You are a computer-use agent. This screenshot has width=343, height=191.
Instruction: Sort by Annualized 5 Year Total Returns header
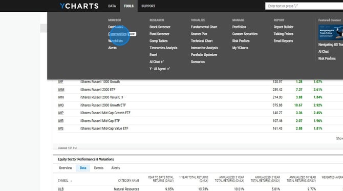(265, 179)
